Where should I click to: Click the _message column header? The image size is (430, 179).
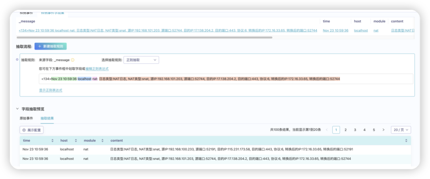27,21
